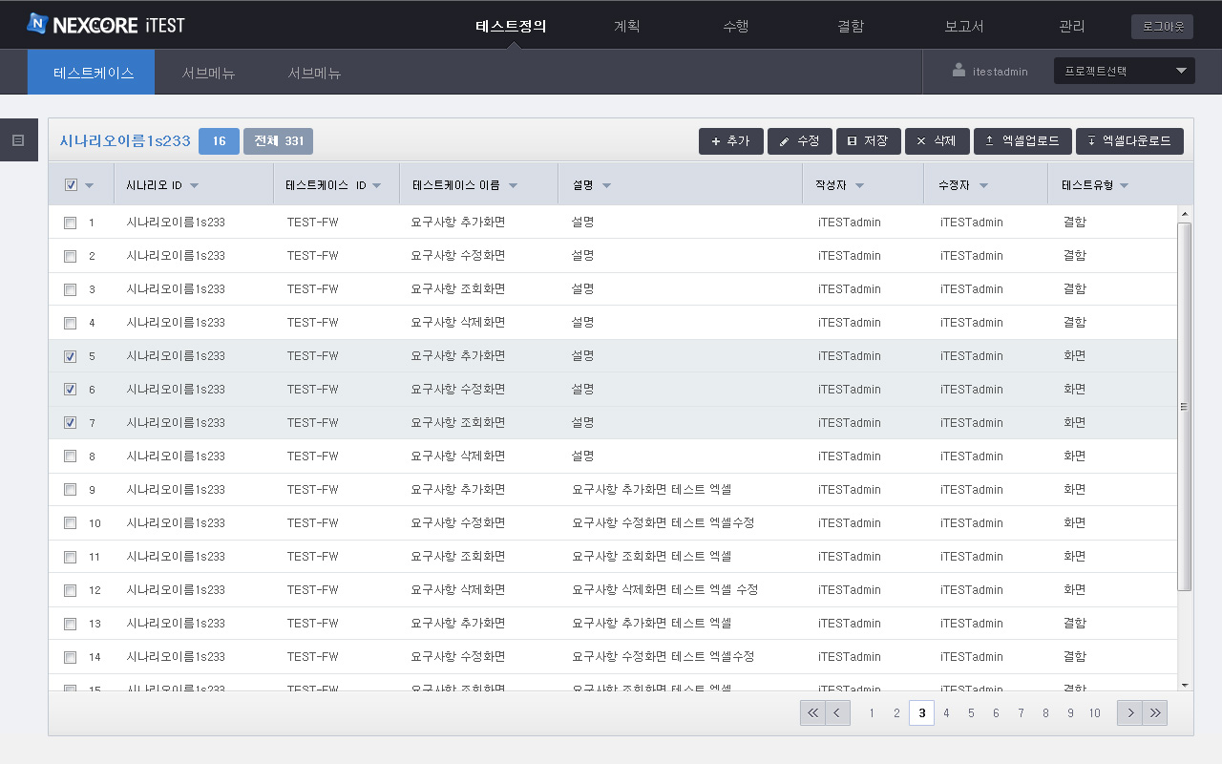
Task: Open the 프로젝트선택 dropdown
Action: [1124, 70]
